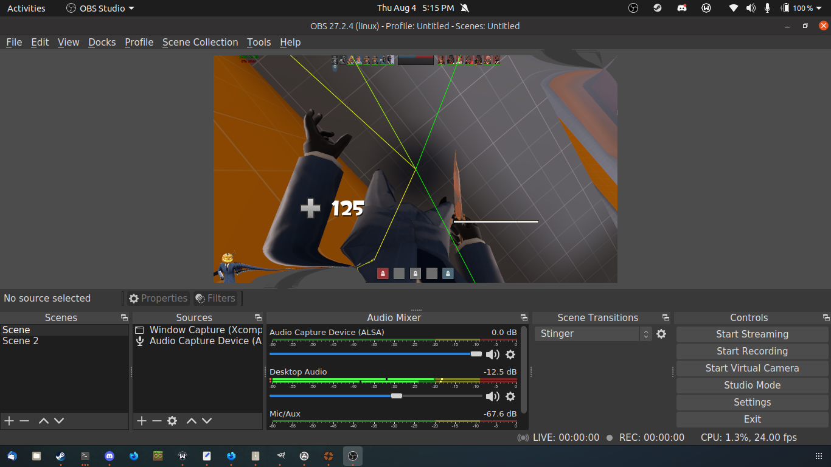Screen dimensions: 831x467
Task: Open the clock and calendar panel
Action: tap(415, 8)
